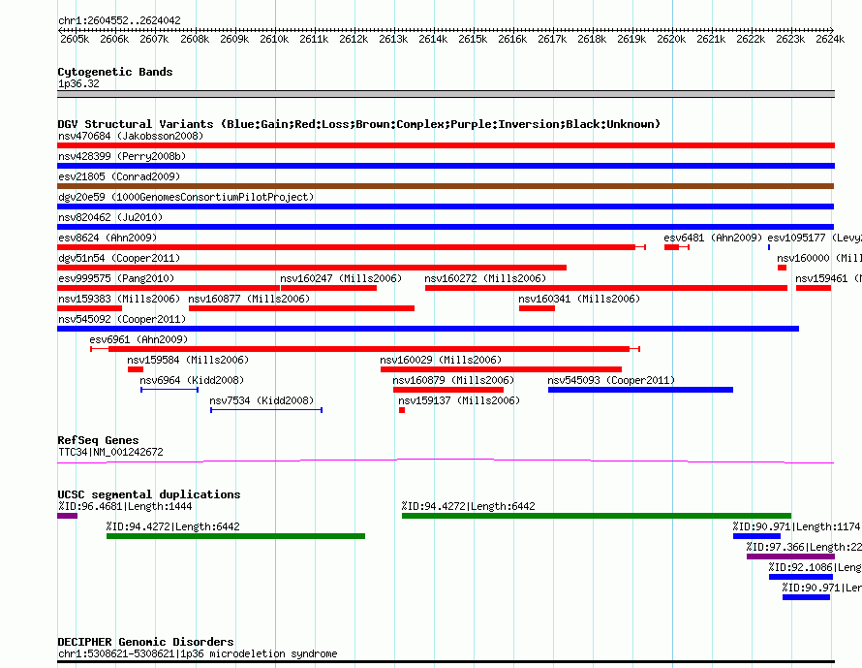This screenshot has height=668, width=862.
Task: Click the 2605k ruler position label
Action: point(75,39)
